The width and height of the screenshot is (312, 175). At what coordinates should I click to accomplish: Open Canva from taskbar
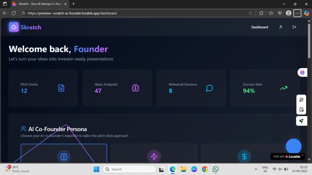point(194,169)
